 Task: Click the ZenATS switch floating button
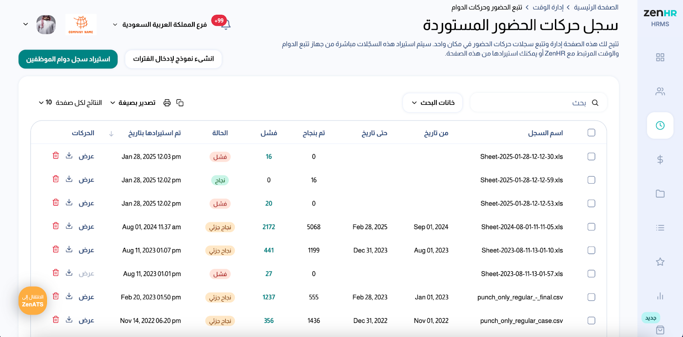[x=33, y=301]
